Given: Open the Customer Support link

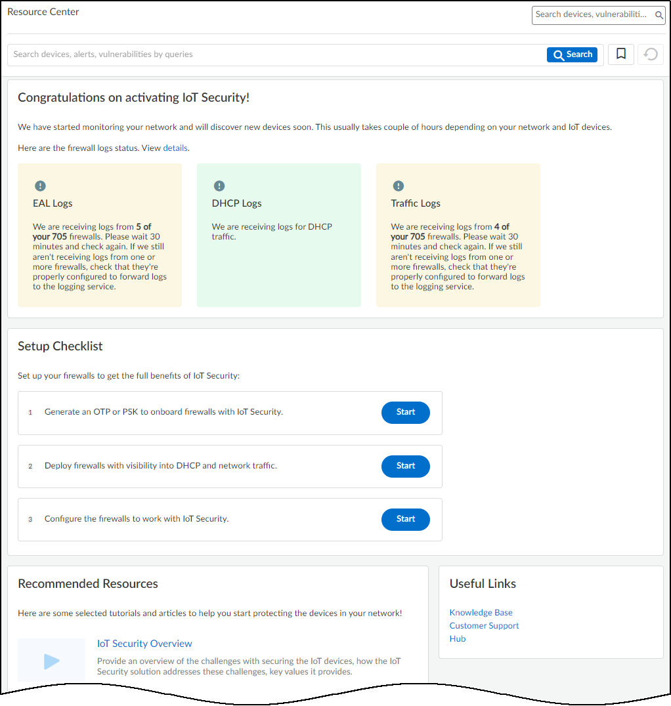Looking at the screenshot, I should (x=484, y=626).
